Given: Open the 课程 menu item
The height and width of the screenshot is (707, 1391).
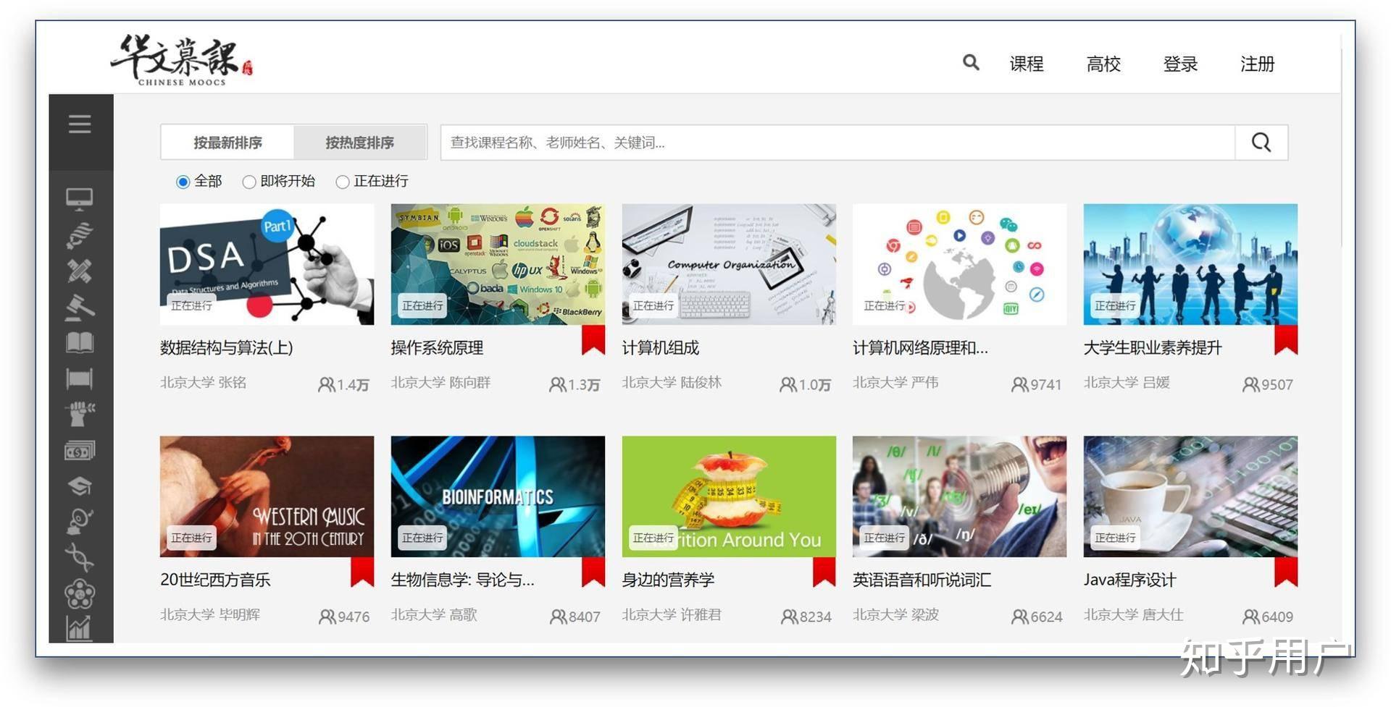Looking at the screenshot, I should 1026,64.
